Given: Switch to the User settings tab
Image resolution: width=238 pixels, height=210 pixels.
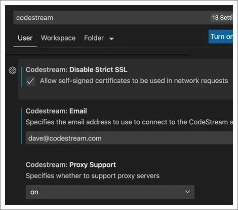Looking at the screenshot, I should (25, 38).
